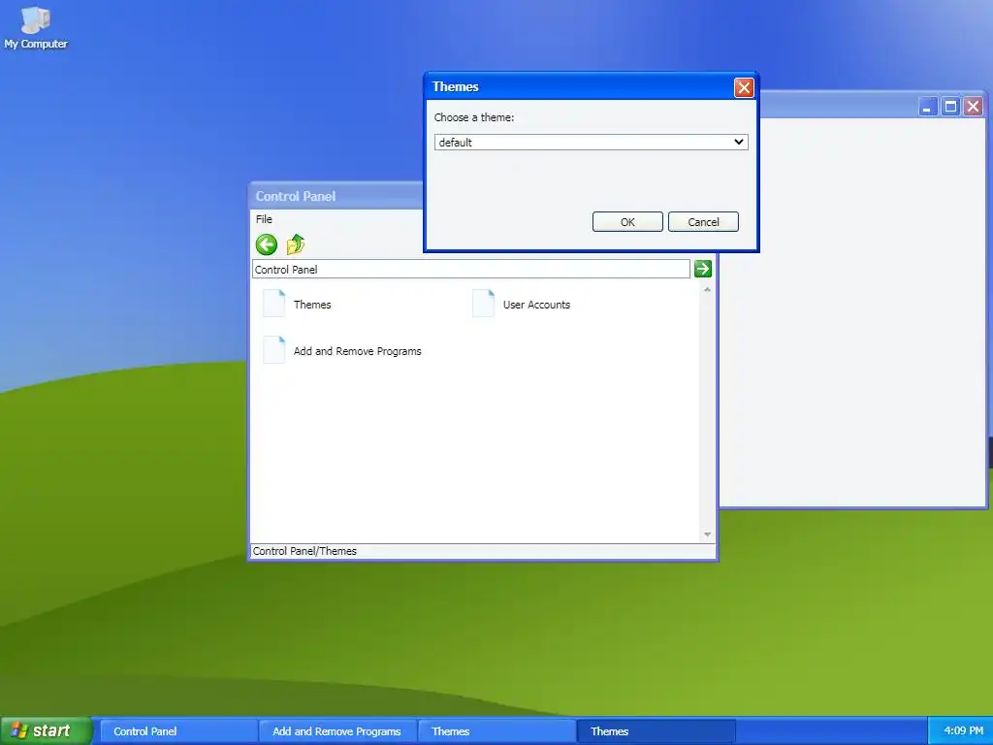Open Themes item in Control Panel
The image size is (993, 745).
(x=298, y=304)
